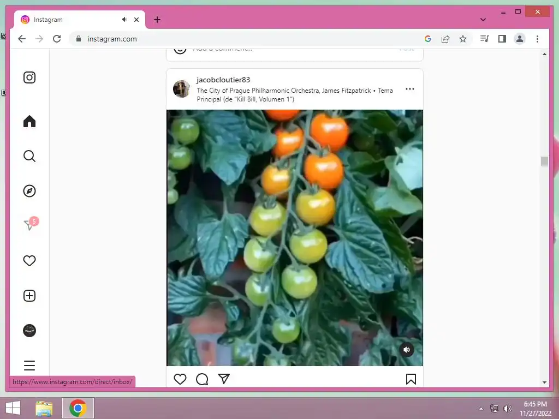Share post via paper plane icon
Viewport: 559px width, 419px height.
coord(224,379)
